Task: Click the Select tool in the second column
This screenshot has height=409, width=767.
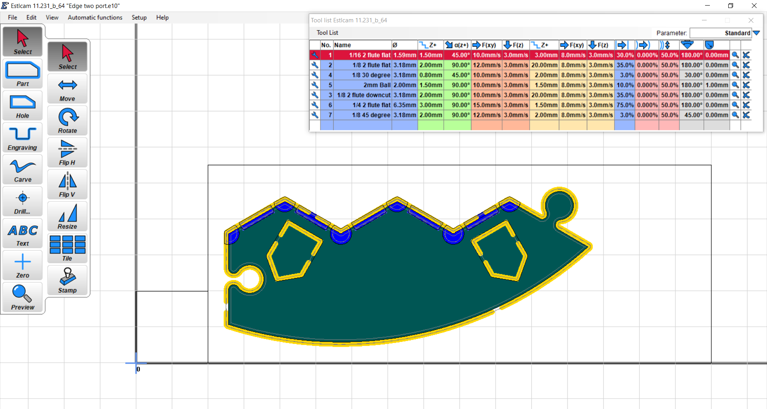Action: [68, 57]
